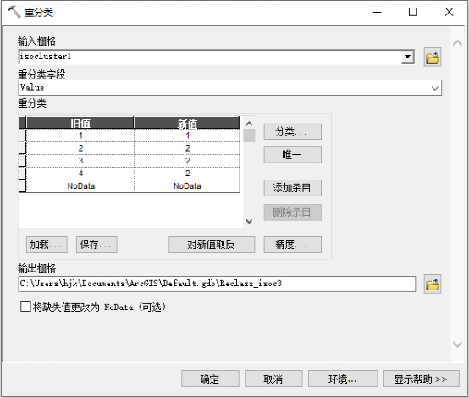
Task: Confirm with the 确定 button
Action: pos(210,379)
